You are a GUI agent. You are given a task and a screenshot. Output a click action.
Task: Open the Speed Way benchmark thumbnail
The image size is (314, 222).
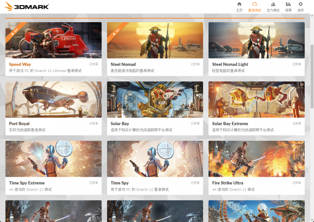point(54,40)
